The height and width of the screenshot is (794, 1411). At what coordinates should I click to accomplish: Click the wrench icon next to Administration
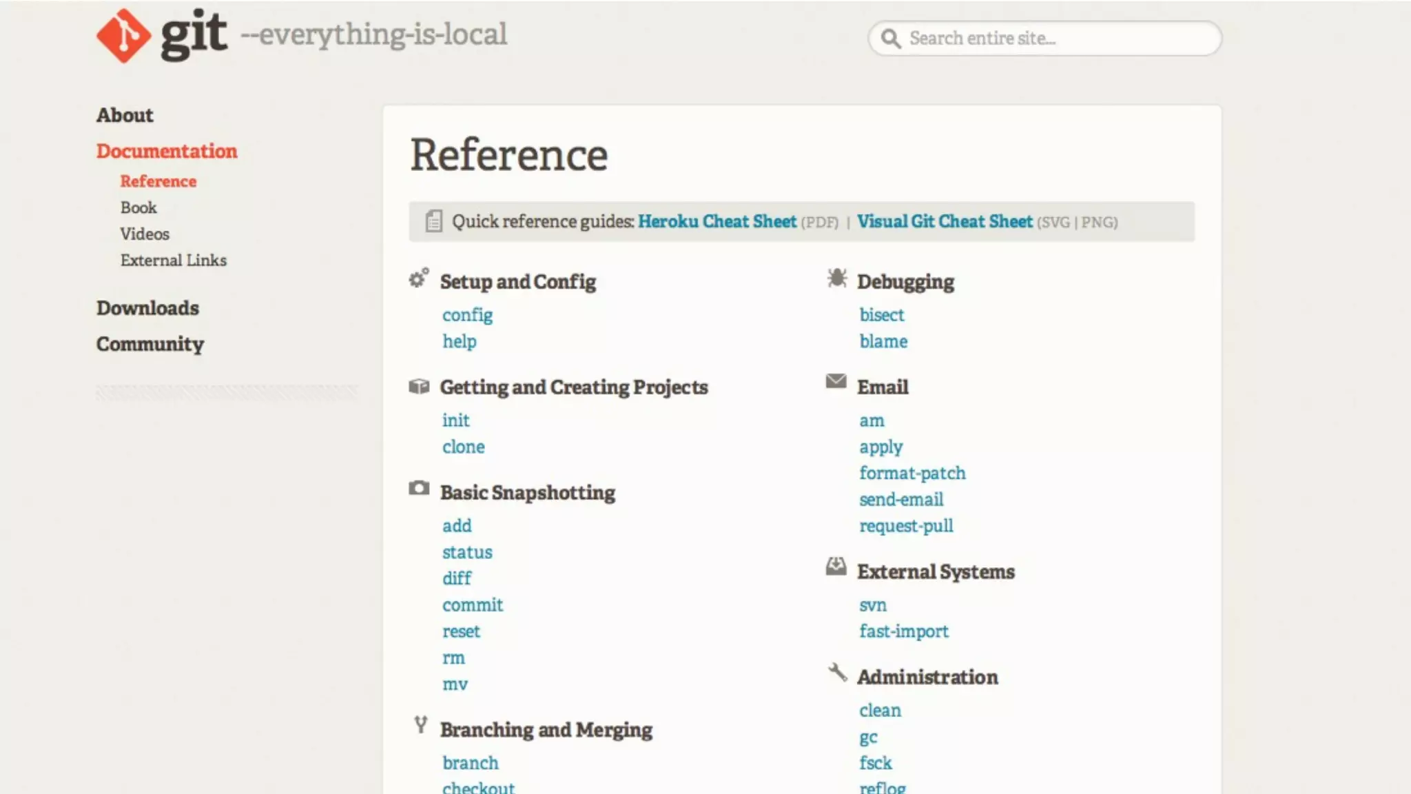point(837,673)
